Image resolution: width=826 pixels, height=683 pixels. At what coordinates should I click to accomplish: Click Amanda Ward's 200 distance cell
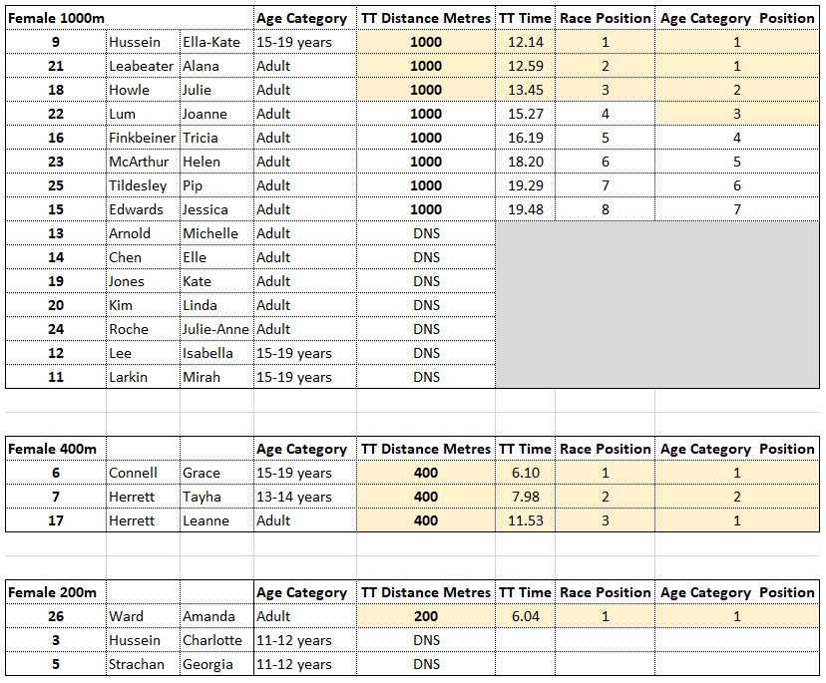[426, 616]
